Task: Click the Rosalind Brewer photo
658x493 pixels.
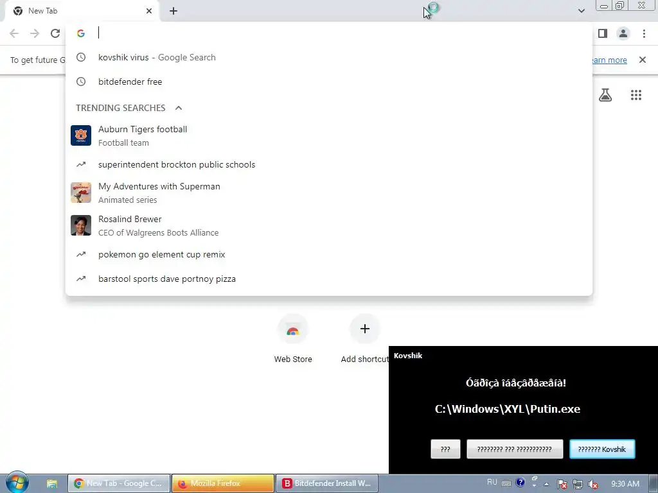Action: tap(81, 225)
